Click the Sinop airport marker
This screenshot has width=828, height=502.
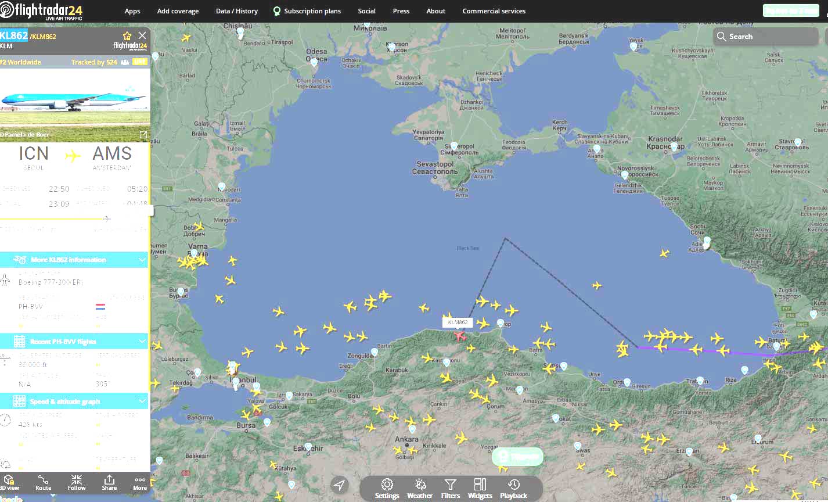pos(501,323)
